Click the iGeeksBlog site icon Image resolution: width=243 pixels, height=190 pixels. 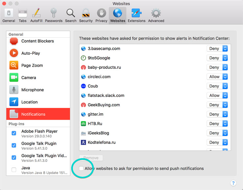pos(83,133)
